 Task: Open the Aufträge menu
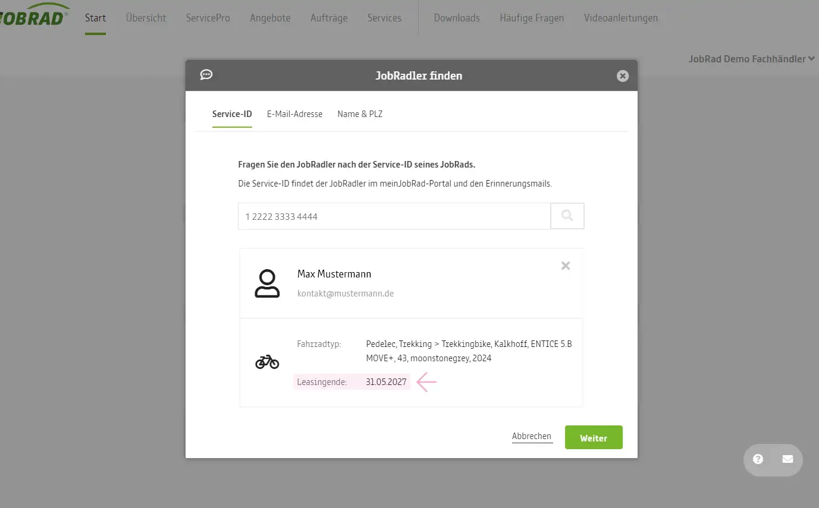click(x=328, y=18)
